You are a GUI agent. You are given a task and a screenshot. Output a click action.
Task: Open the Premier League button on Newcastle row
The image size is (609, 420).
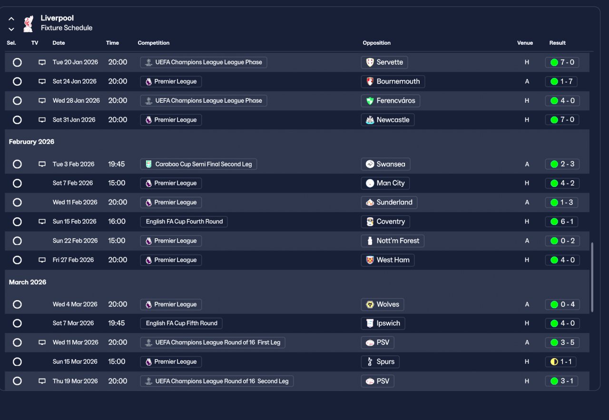pos(171,120)
